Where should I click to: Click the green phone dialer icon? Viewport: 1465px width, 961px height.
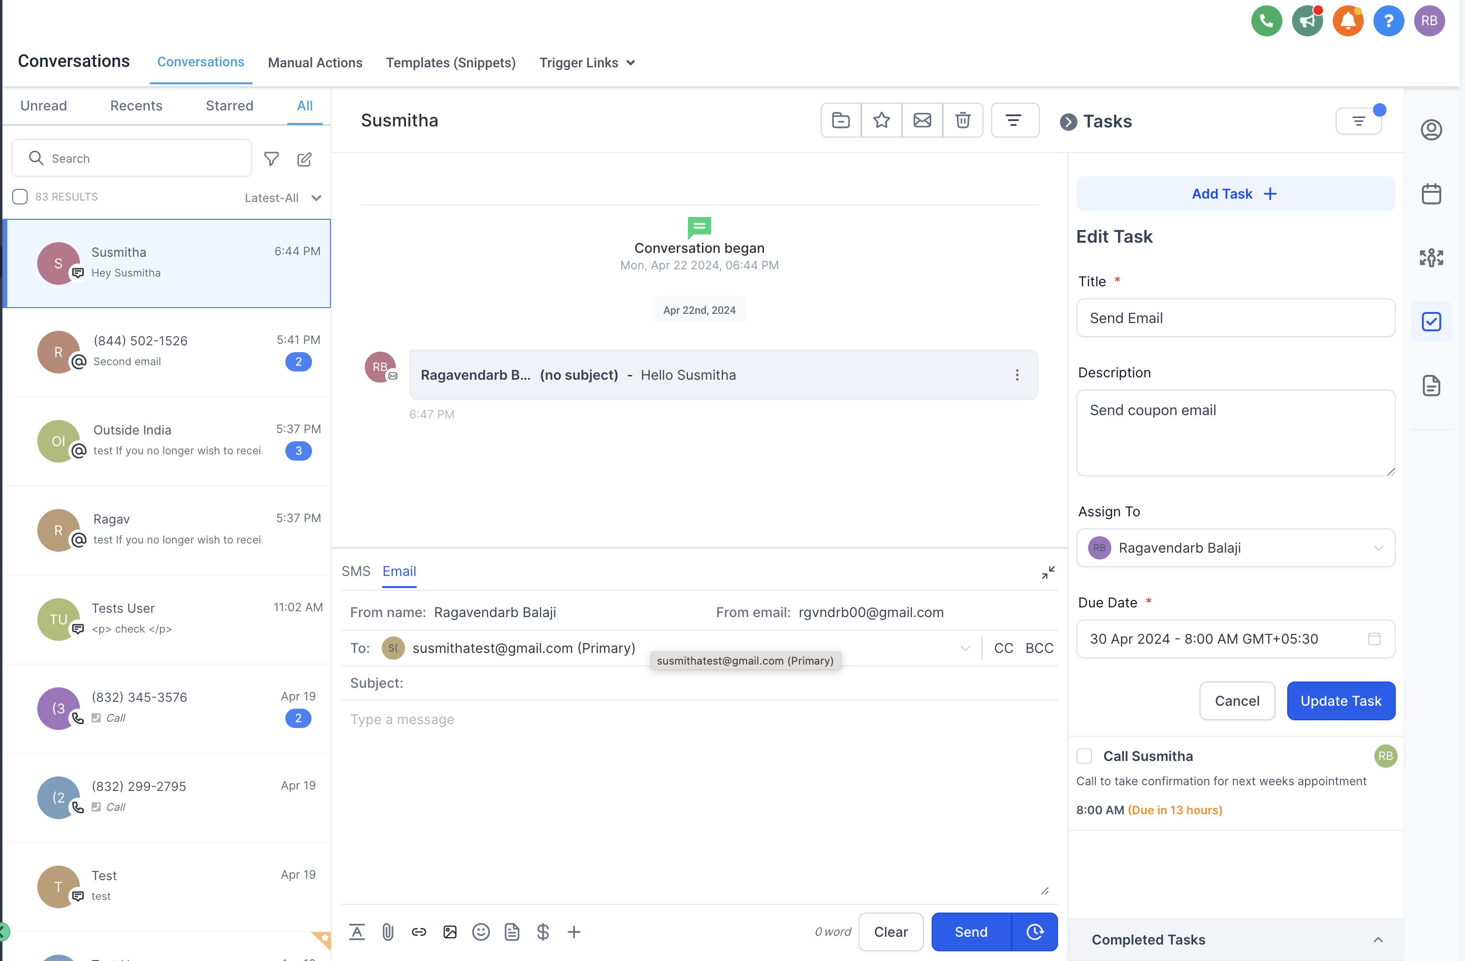[1266, 21]
